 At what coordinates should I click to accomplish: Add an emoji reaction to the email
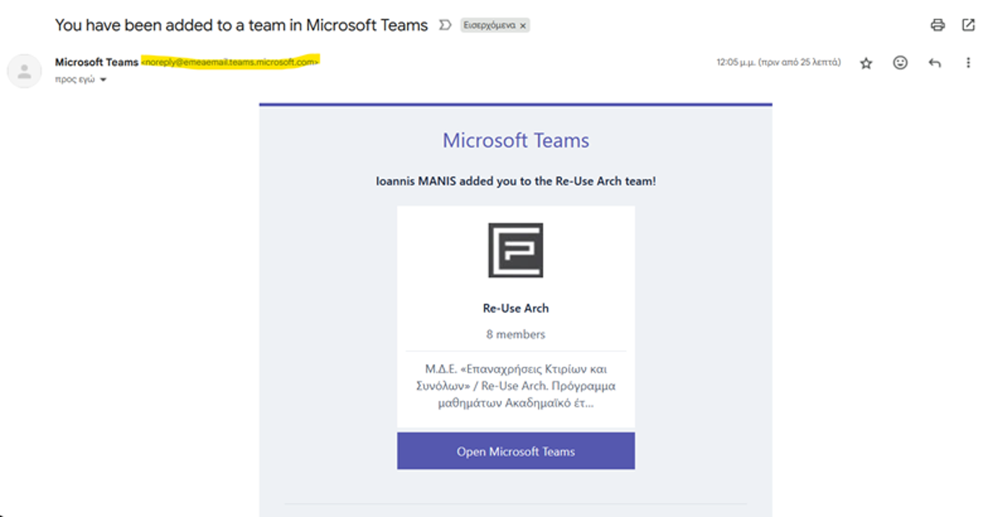click(900, 63)
